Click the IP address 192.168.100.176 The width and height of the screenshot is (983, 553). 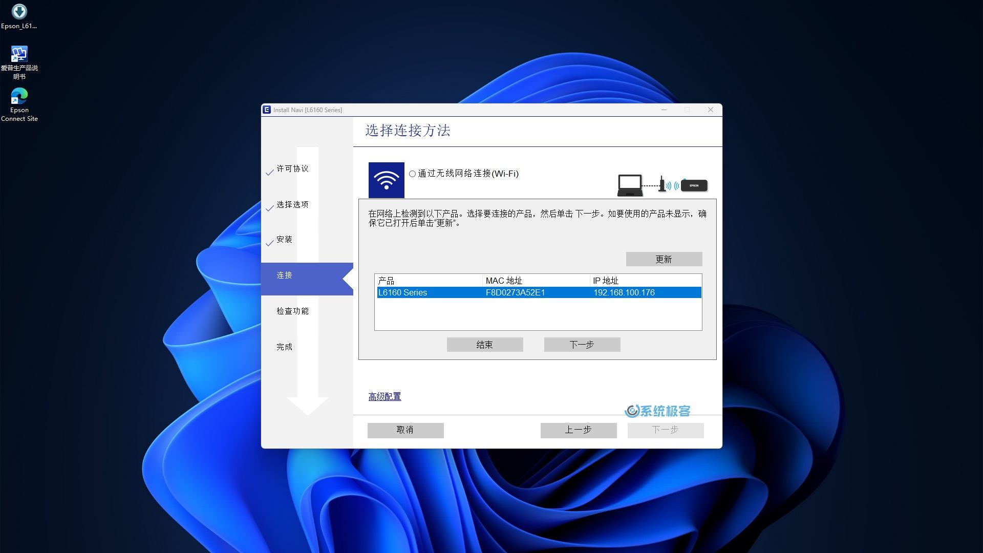[x=624, y=292]
